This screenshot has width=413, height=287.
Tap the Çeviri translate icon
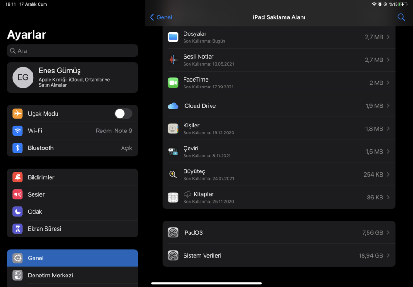point(173,152)
